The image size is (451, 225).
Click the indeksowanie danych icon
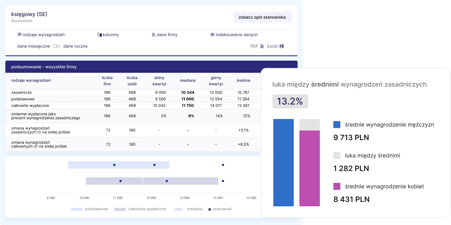[x=212, y=35]
